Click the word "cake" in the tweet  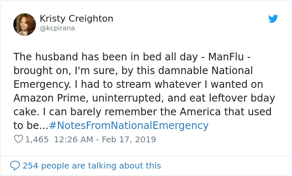coord(26,112)
